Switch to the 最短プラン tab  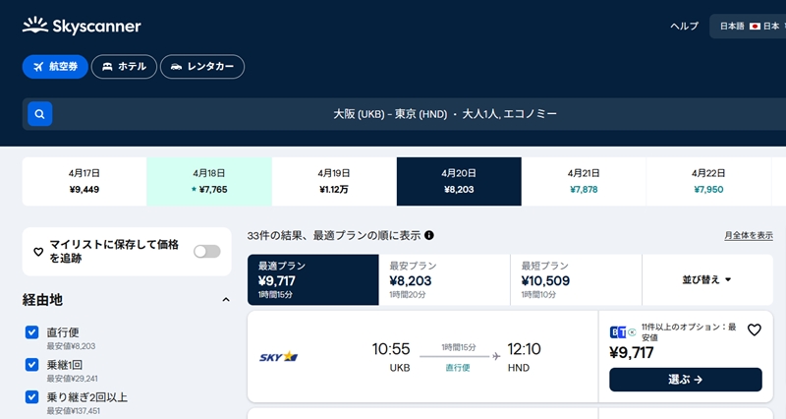click(576, 279)
